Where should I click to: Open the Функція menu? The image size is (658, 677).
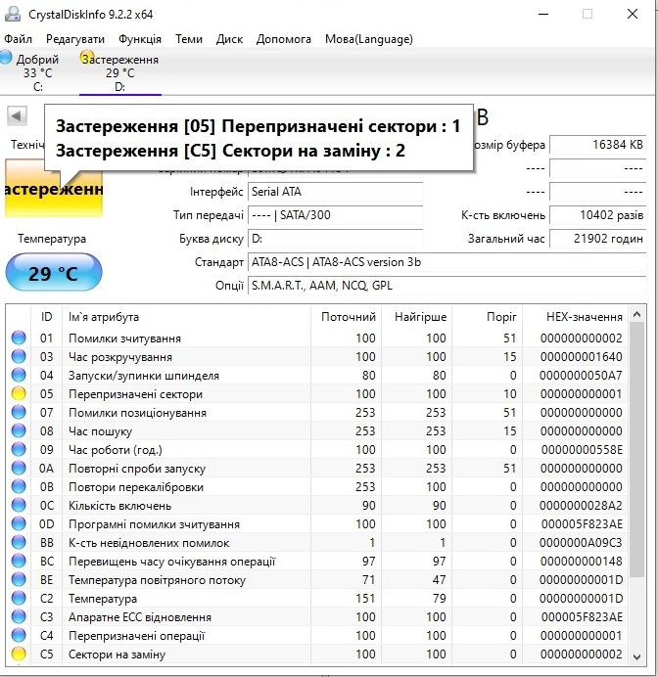coord(140,39)
